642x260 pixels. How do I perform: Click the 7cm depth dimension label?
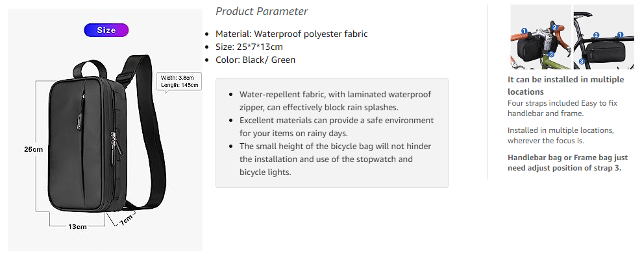pos(126,220)
